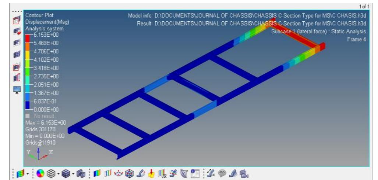The height and width of the screenshot is (180, 378).
Task: Click the stacked gray blocks icon
Action: (81, 173)
